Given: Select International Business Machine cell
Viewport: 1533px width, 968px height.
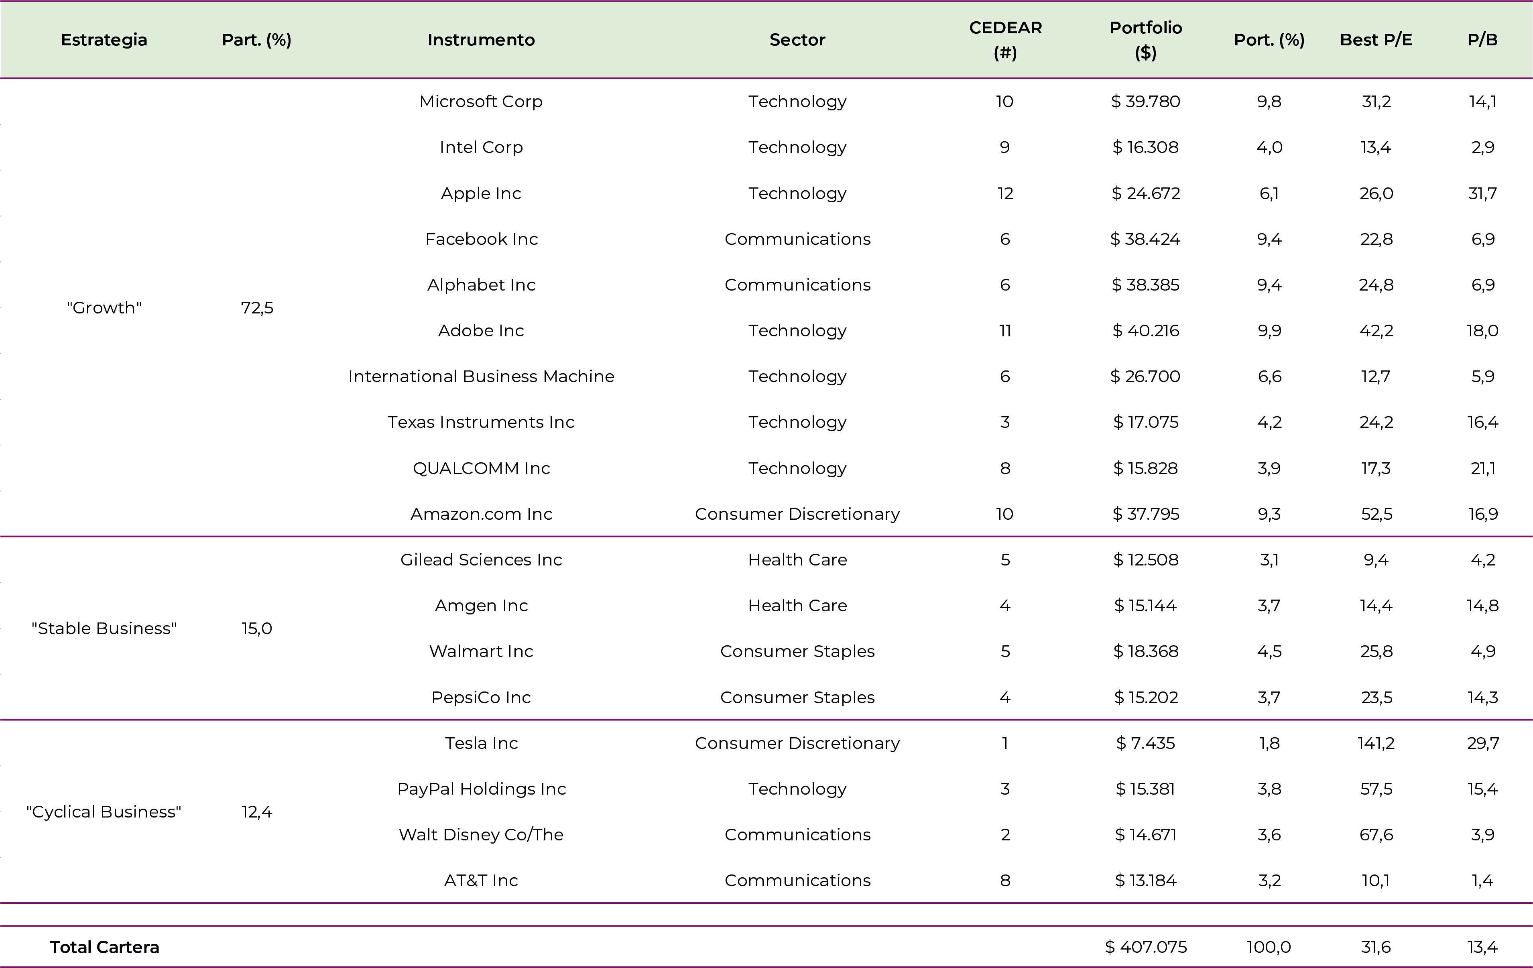Looking at the screenshot, I should pos(481,376).
